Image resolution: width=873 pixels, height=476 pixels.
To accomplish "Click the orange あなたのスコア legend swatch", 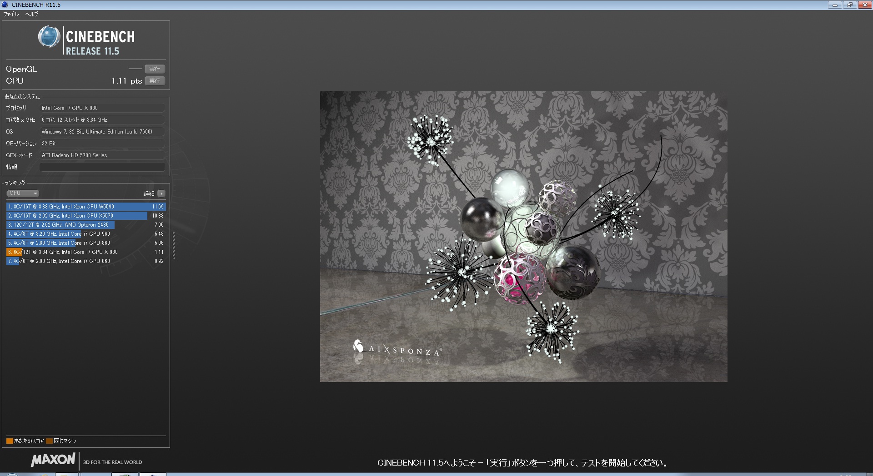I will pyautogui.click(x=10, y=441).
